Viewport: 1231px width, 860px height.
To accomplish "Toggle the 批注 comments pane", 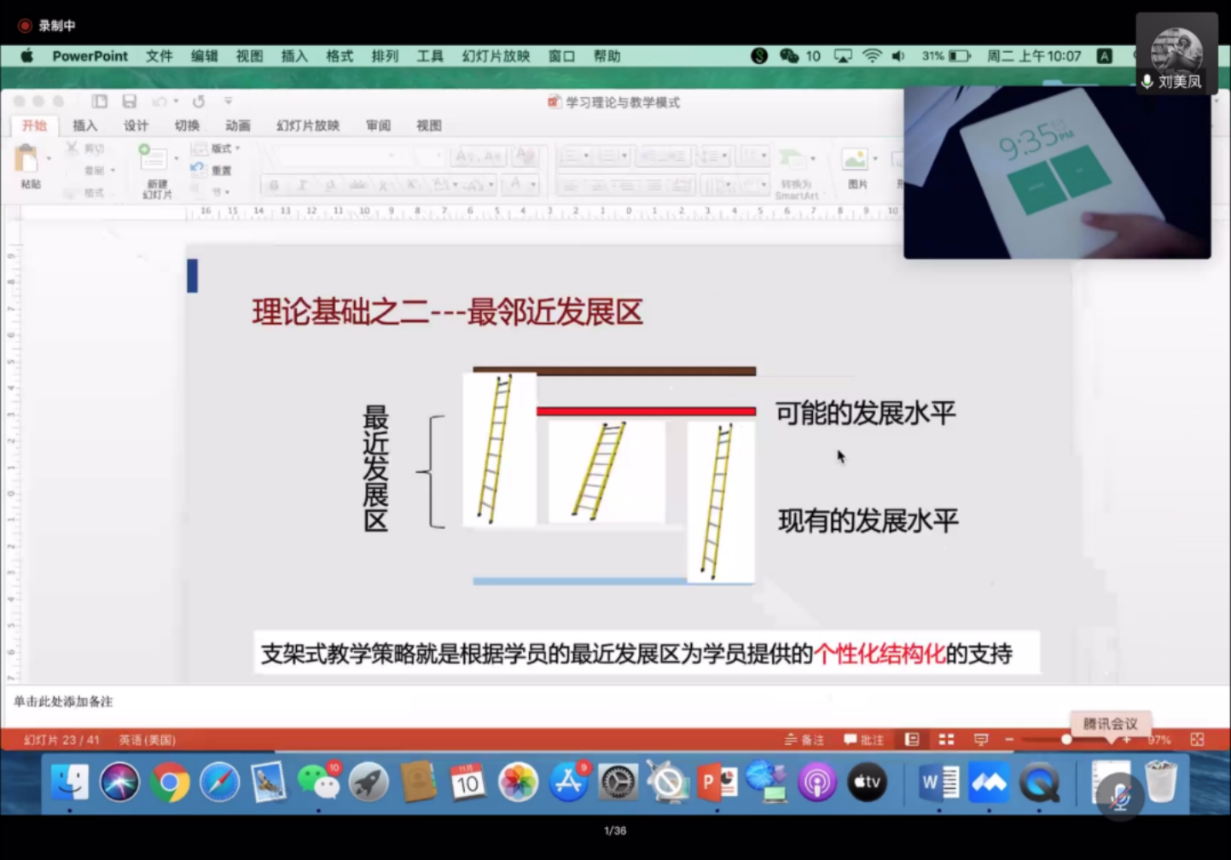I will click(863, 740).
